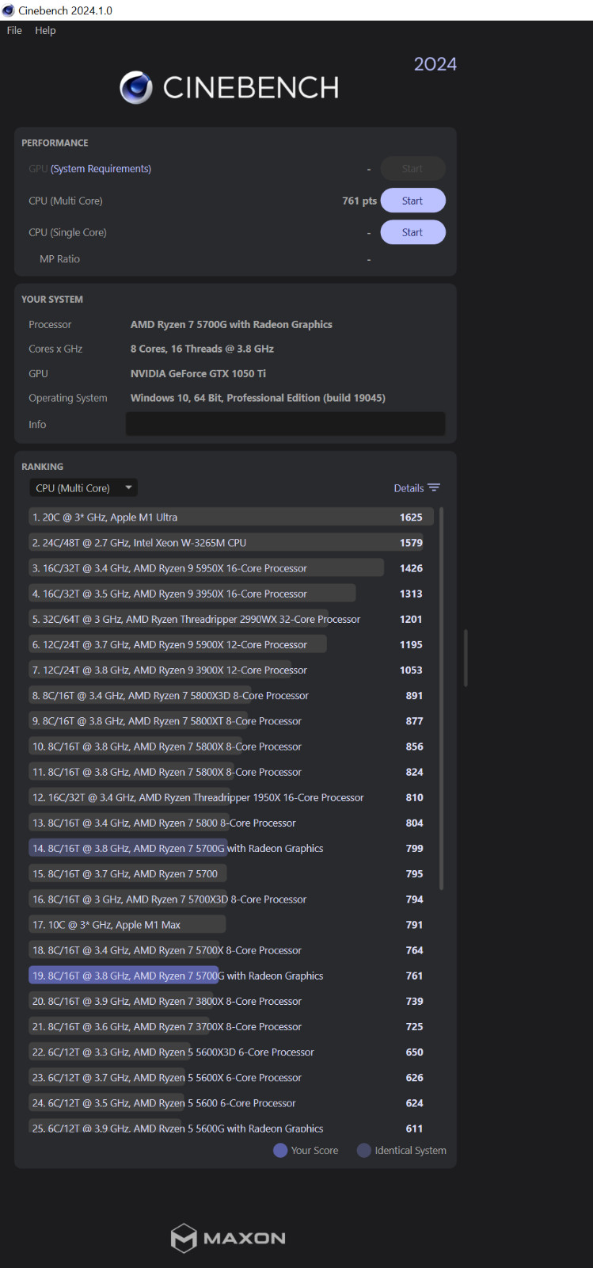The width and height of the screenshot is (593, 1268).
Task: Select the Threadripper 1950X ranking row
Action: [x=231, y=797]
